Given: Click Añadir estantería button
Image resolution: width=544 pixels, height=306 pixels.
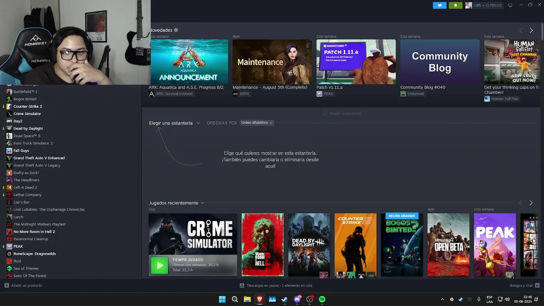Looking at the screenshot, I should click(342, 113).
